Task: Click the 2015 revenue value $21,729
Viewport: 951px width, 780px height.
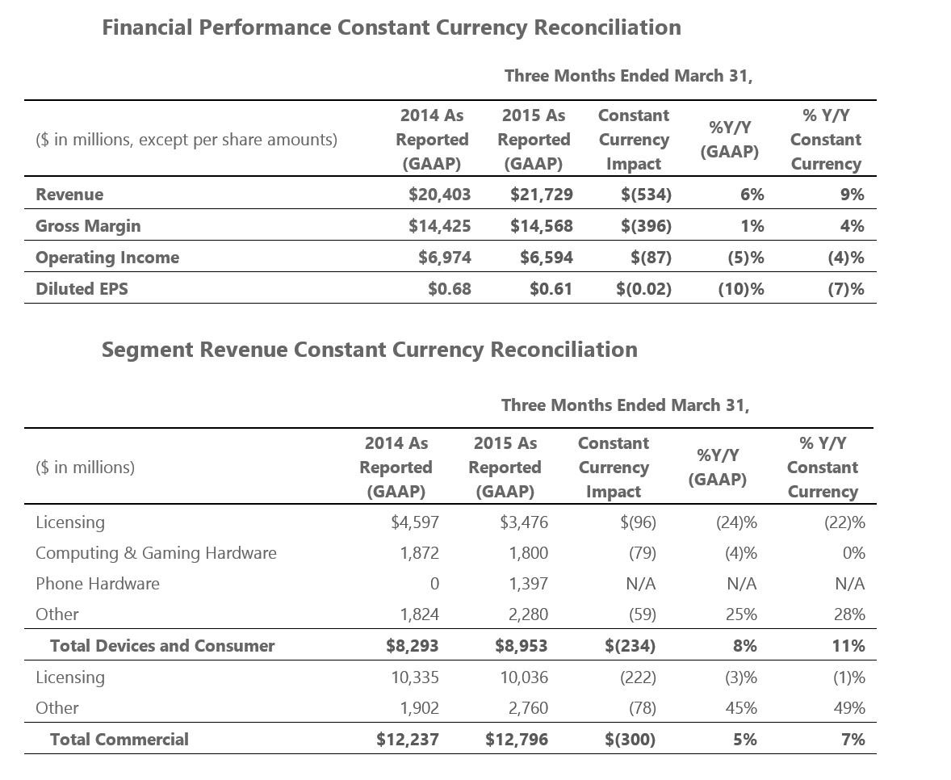Action: coord(541,195)
